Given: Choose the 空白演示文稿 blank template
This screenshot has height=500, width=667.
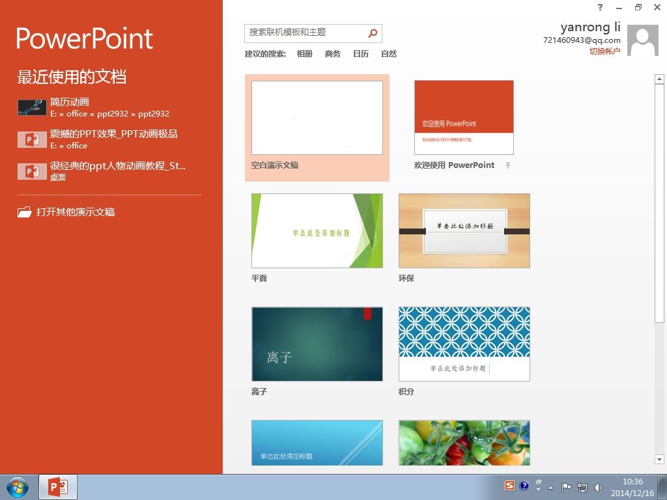Looking at the screenshot, I should 317,128.
